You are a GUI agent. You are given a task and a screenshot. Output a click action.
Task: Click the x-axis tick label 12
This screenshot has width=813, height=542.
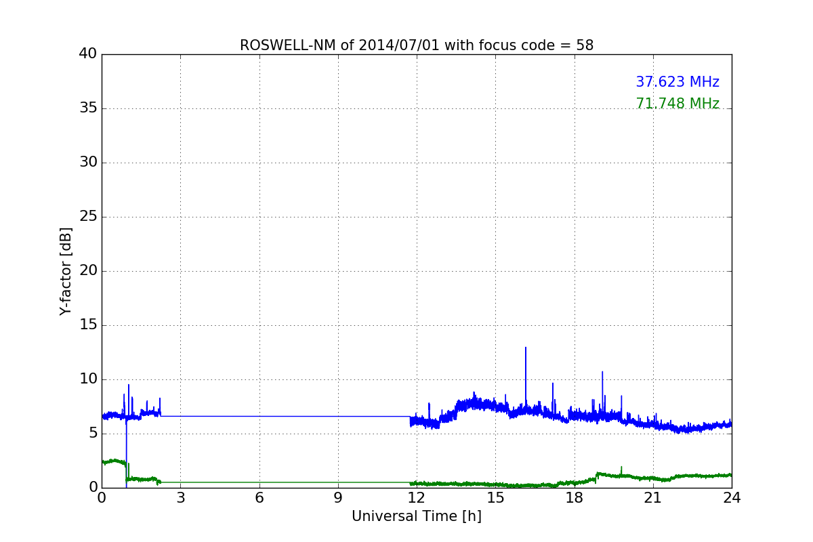(417, 498)
